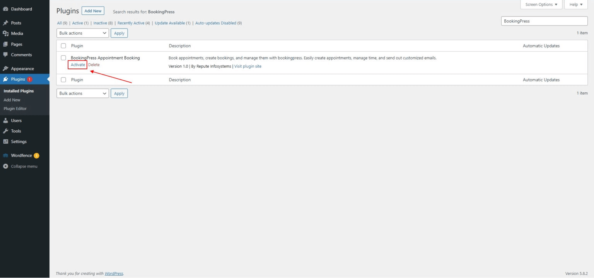Viewport: 594px width, 278px height.
Task: Click Plugins menu label in sidebar
Action: [x=18, y=79]
